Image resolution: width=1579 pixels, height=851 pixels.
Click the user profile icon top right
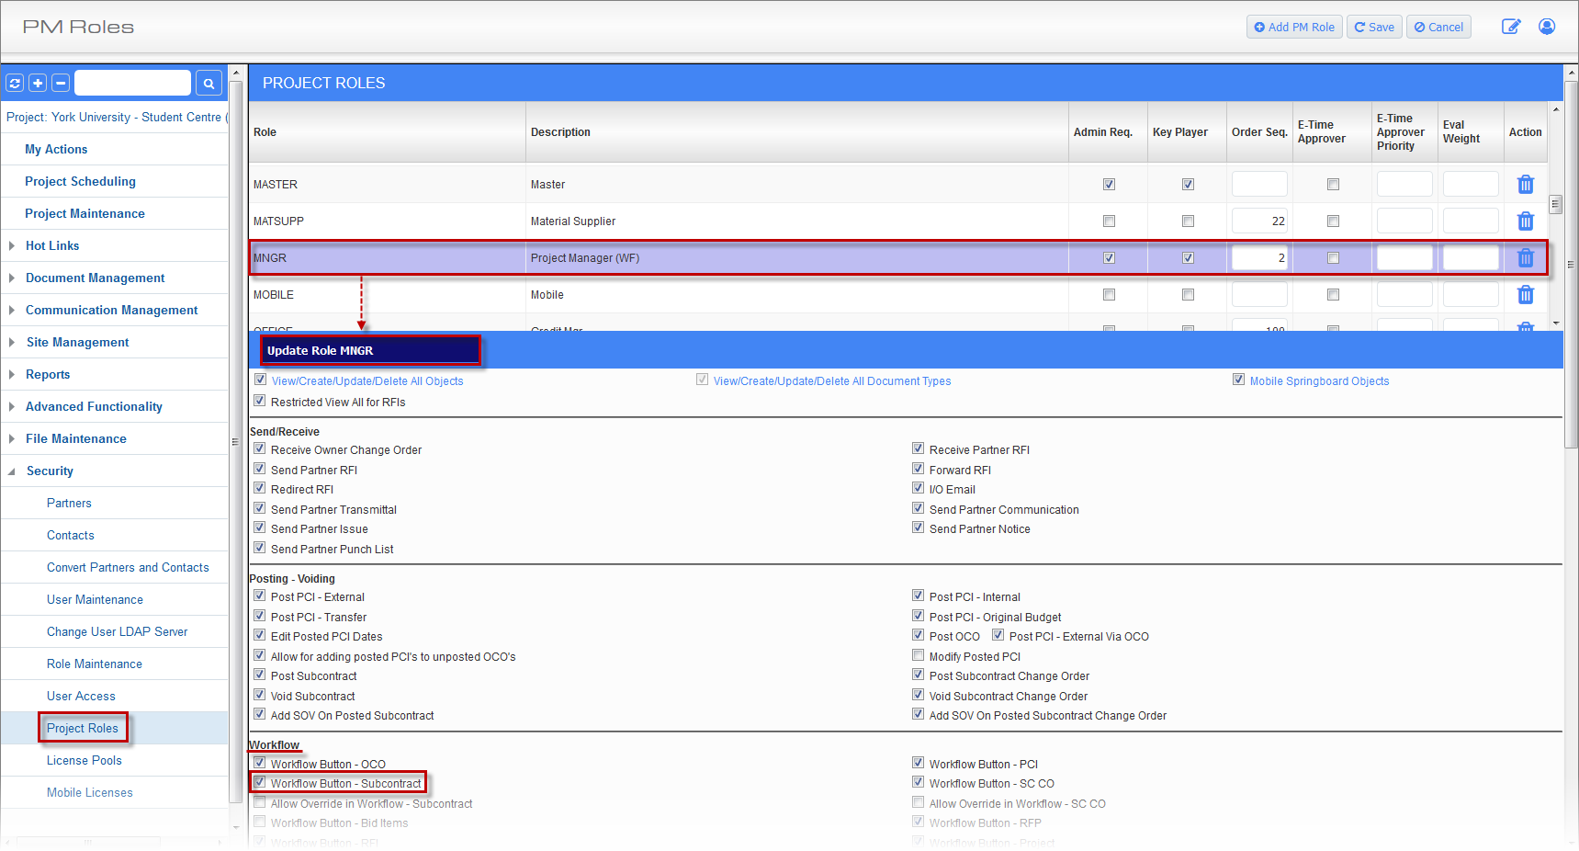coord(1547,27)
